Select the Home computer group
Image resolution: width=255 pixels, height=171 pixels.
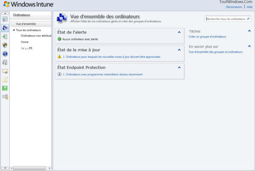25,42
